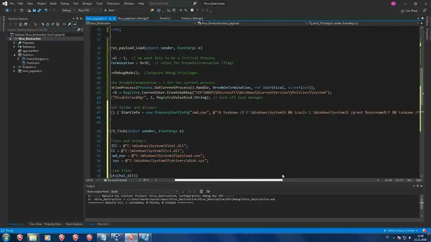Switch to Class View bottom tab
Image resolution: width=431 pixels, height=242 pixels.
[x=36, y=224]
